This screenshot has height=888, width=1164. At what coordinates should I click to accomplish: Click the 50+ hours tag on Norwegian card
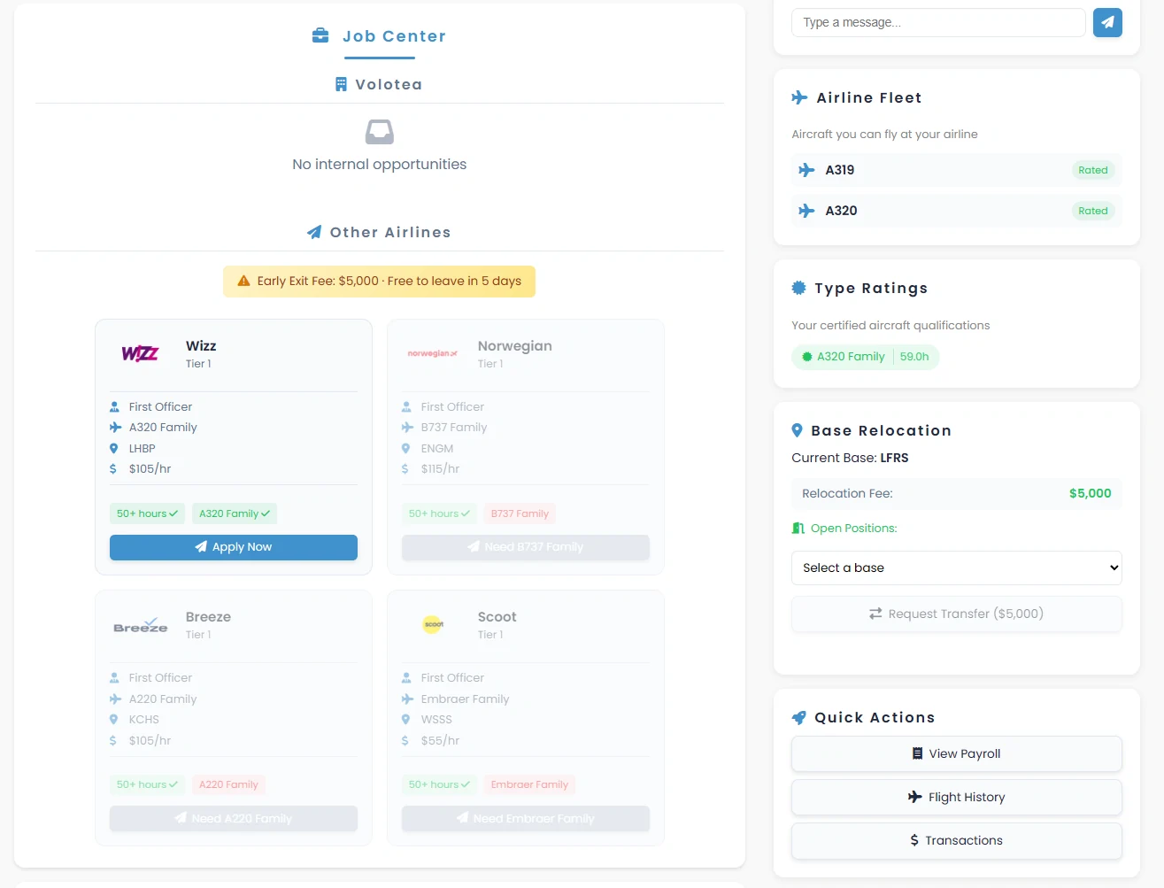[439, 513]
